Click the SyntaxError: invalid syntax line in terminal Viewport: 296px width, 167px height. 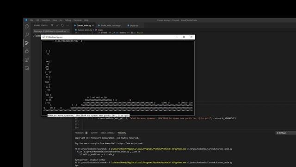[90, 160]
